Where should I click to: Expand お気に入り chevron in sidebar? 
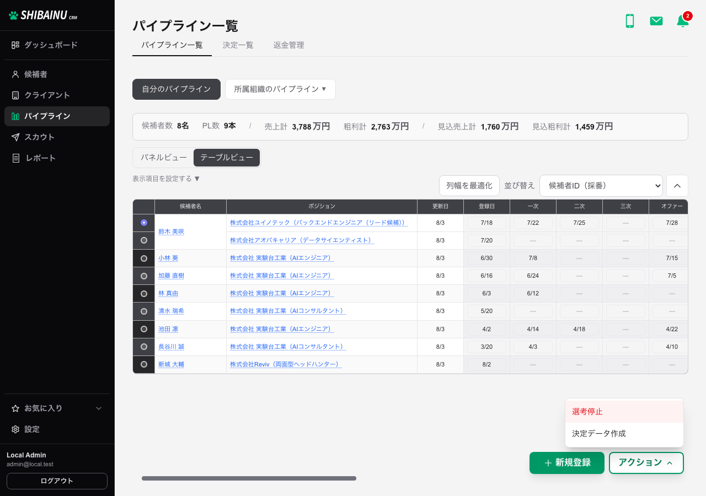[99, 408]
